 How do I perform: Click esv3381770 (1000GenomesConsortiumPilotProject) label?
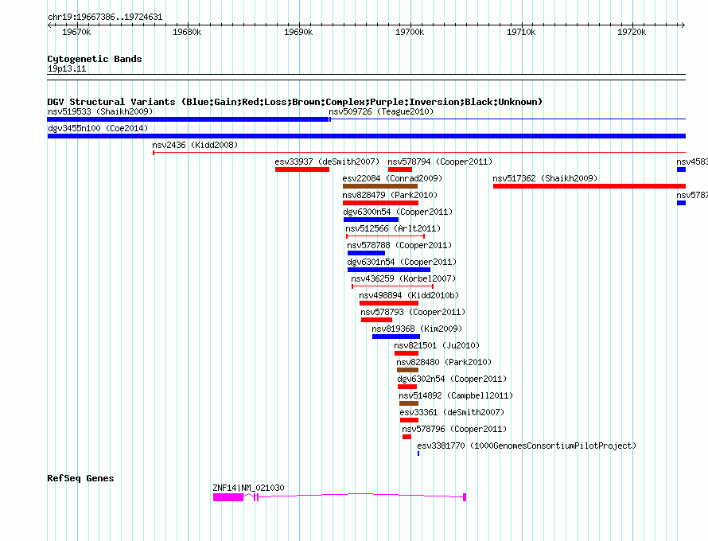coord(527,446)
